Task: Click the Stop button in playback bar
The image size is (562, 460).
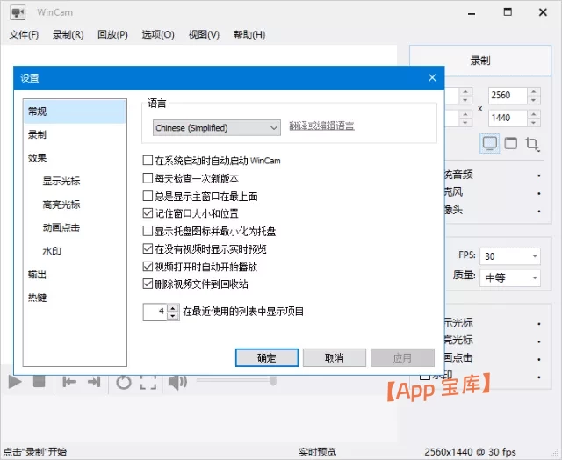Action: pyautogui.click(x=39, y=381)
